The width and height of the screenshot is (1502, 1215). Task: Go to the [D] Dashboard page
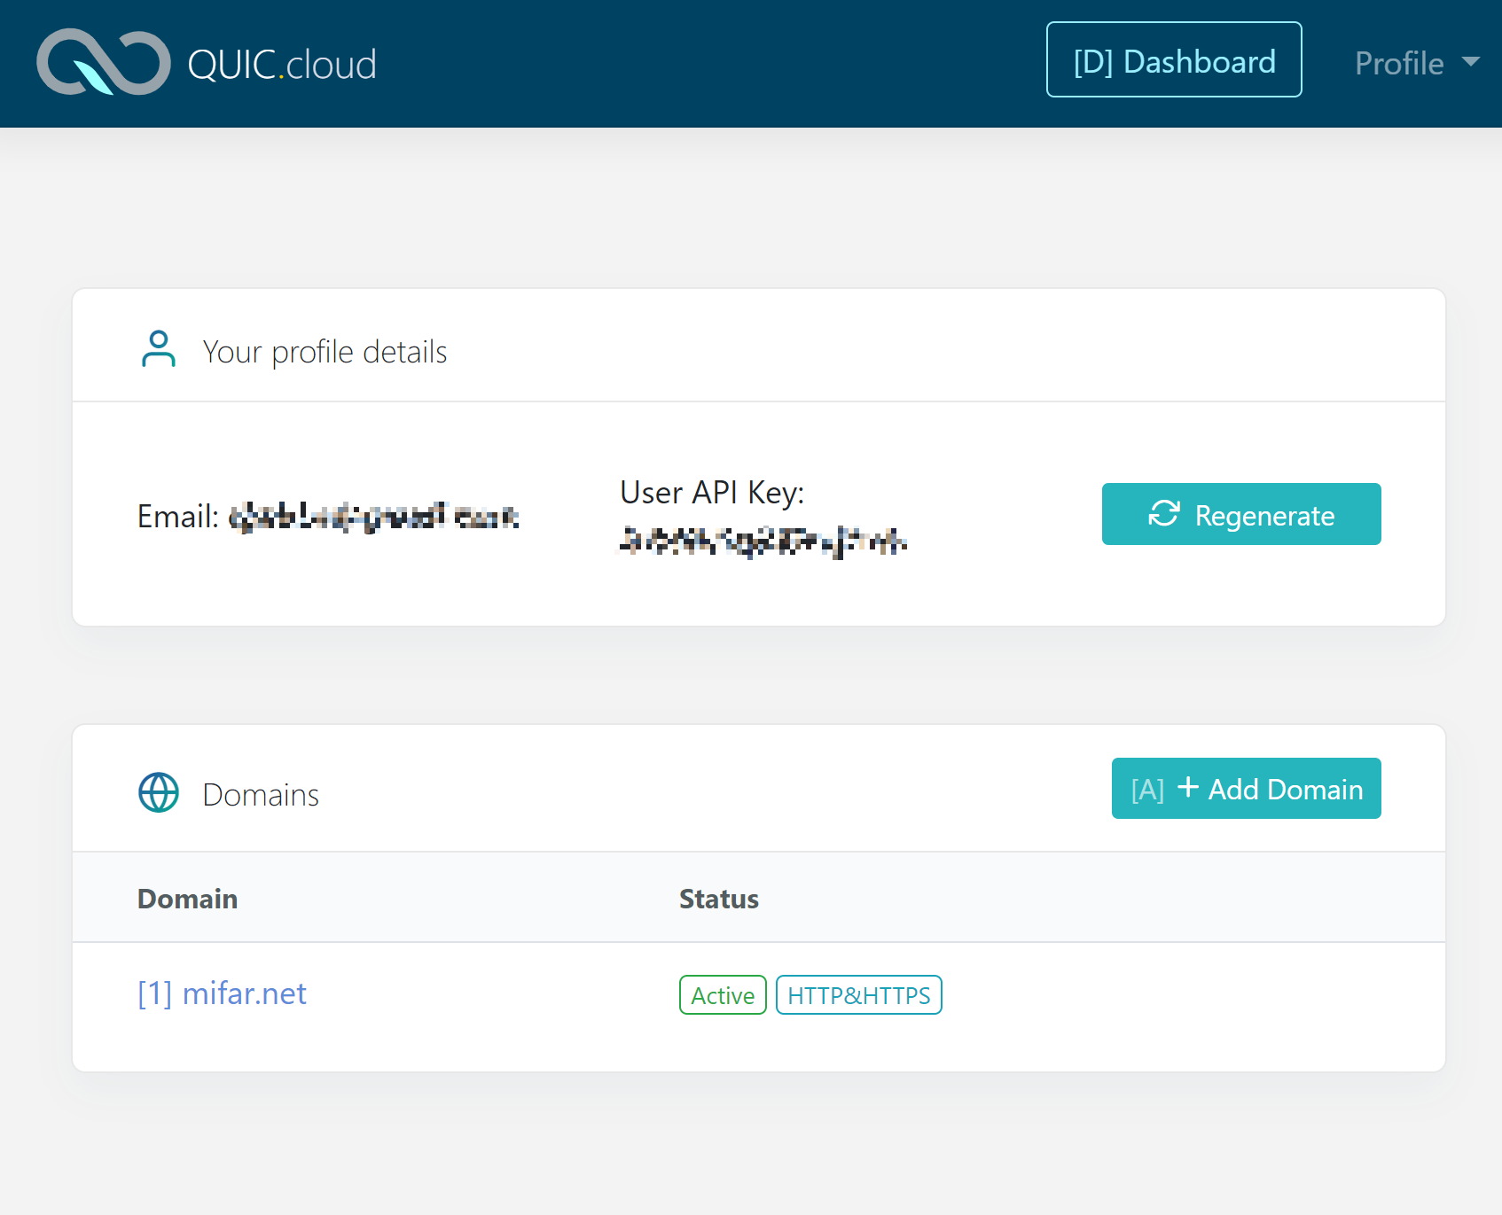tap(1173, 60)
